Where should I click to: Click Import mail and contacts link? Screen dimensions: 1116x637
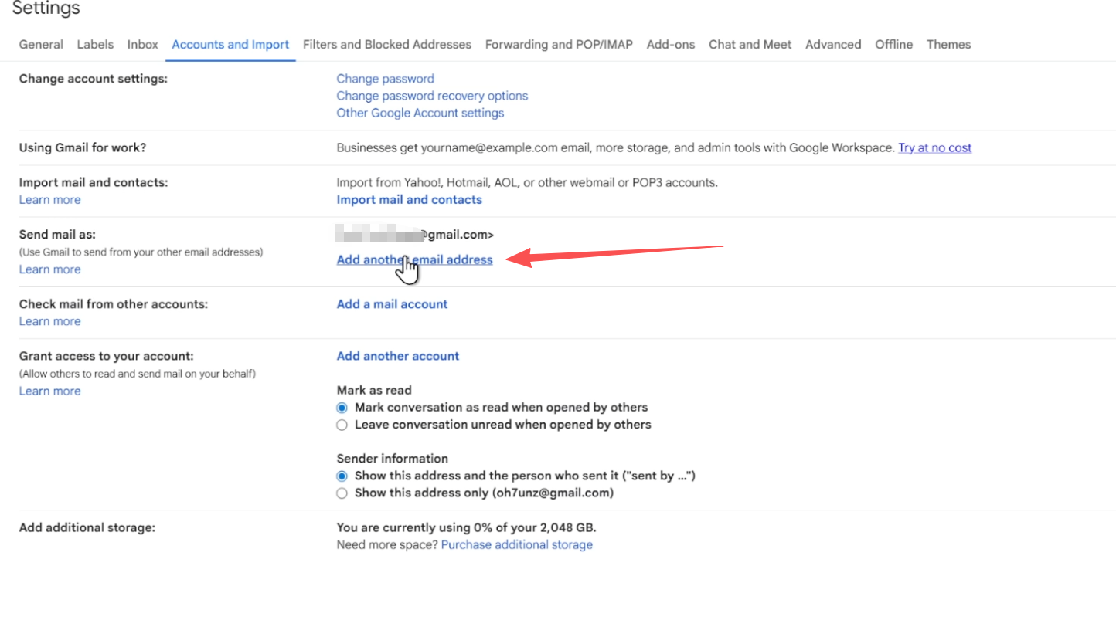409,200
